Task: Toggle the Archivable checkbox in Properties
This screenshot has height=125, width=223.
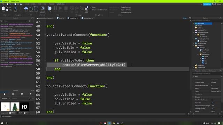Action: pyautogui.click(x=212, y=103)
